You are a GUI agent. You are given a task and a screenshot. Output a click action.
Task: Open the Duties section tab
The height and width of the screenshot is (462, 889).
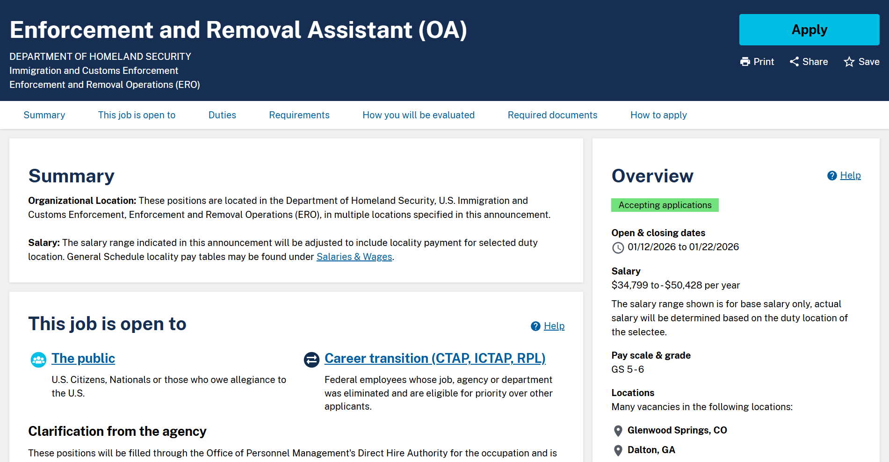[222, 115]
